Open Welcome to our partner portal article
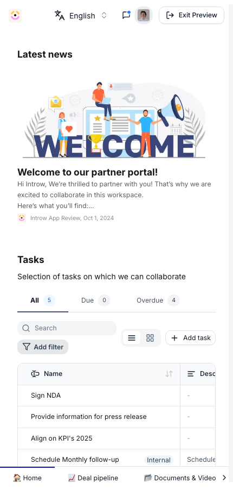The height and width of the screenshot is (489, 233). click(x=87, y=172)
